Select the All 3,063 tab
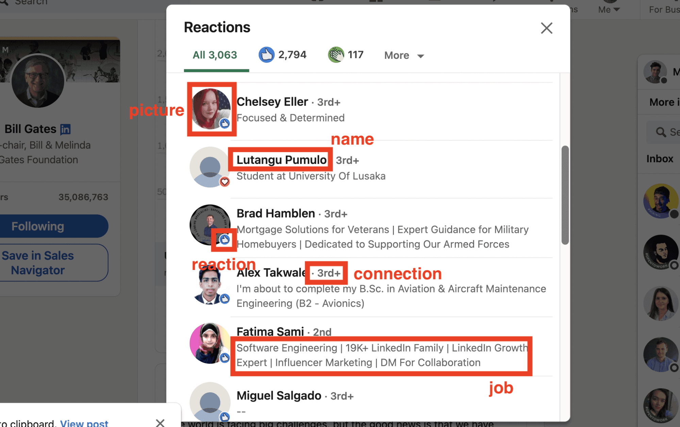Screen dimensions: 680x427 tap(215, 55)
